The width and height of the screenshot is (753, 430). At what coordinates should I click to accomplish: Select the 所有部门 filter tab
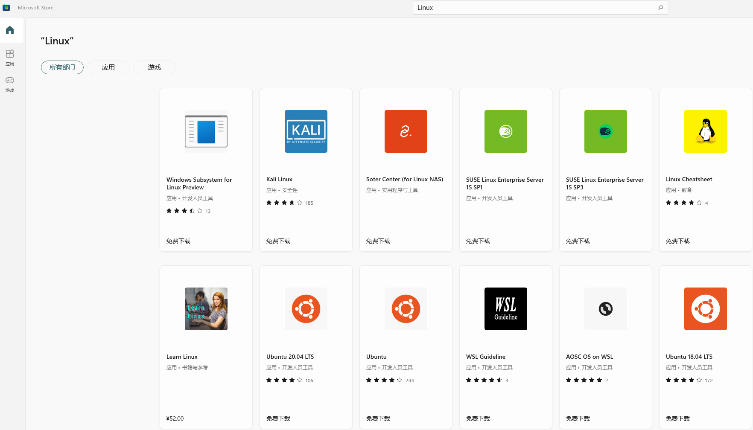tap(62, 67)
